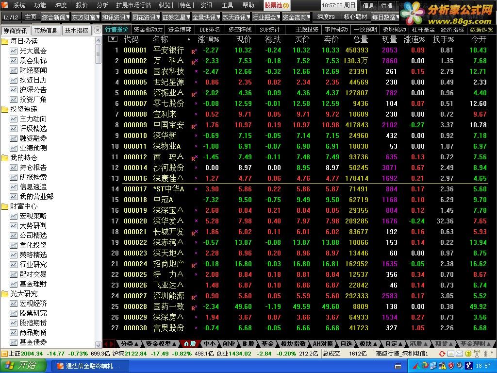This screenshot has width=497, height=373.
Task: Collapse the 投资速递 folder
Action: click(x=4, y=109)
